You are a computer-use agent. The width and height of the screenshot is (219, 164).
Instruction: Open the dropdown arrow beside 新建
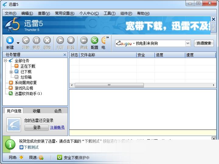coord(18,43)
